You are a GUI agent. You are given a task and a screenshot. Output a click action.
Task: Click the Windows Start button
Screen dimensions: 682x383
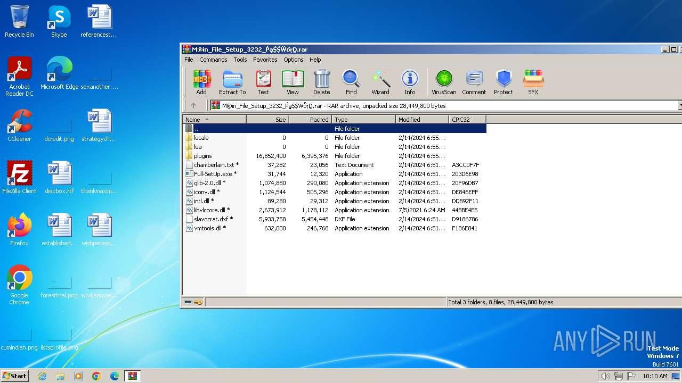coord(15,376)
